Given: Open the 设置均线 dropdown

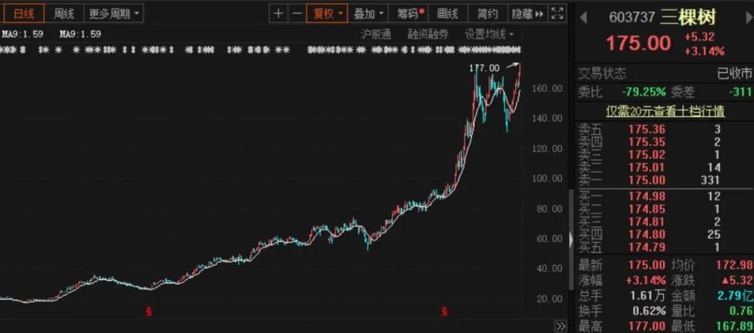Looking at the screenshot, I should (489, 35).
